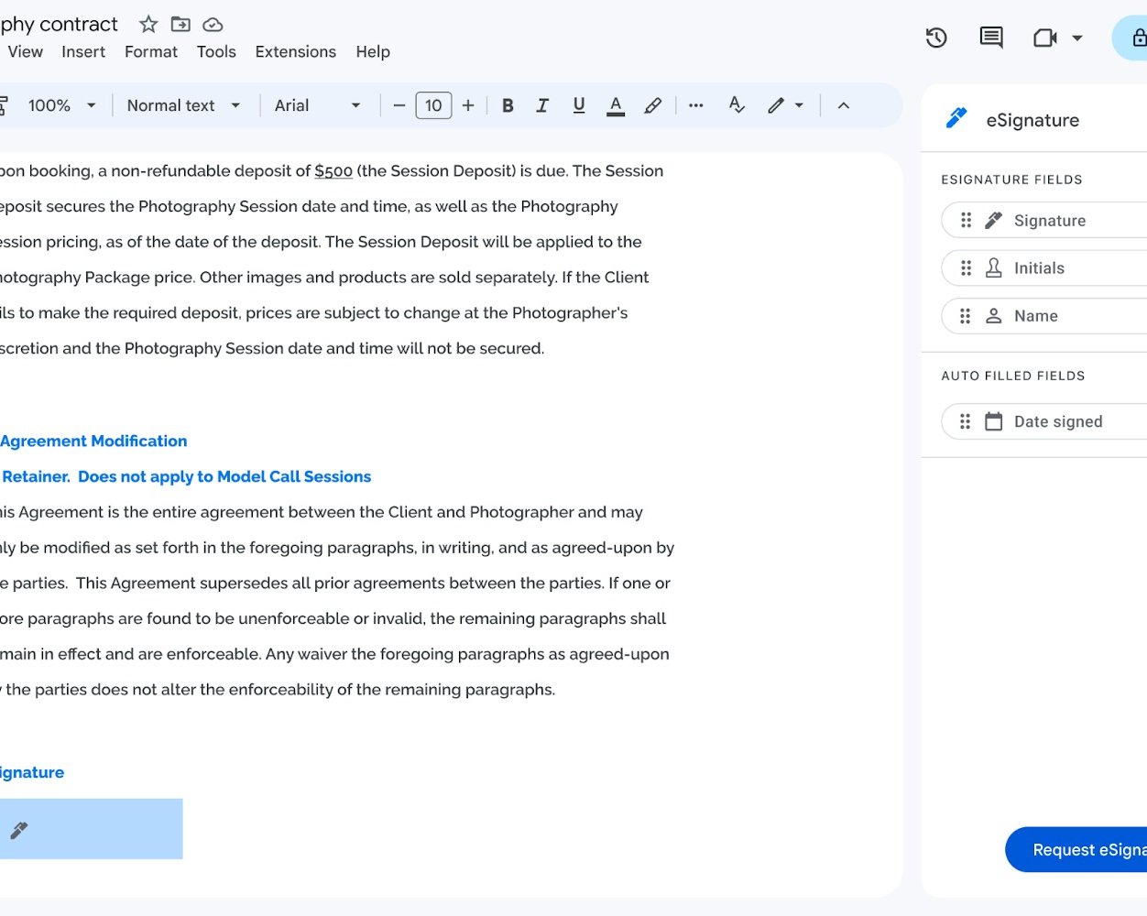Open the more toolbar options ellipsis
Screen dimensions: 1147x916
click(x=696, y=105)
